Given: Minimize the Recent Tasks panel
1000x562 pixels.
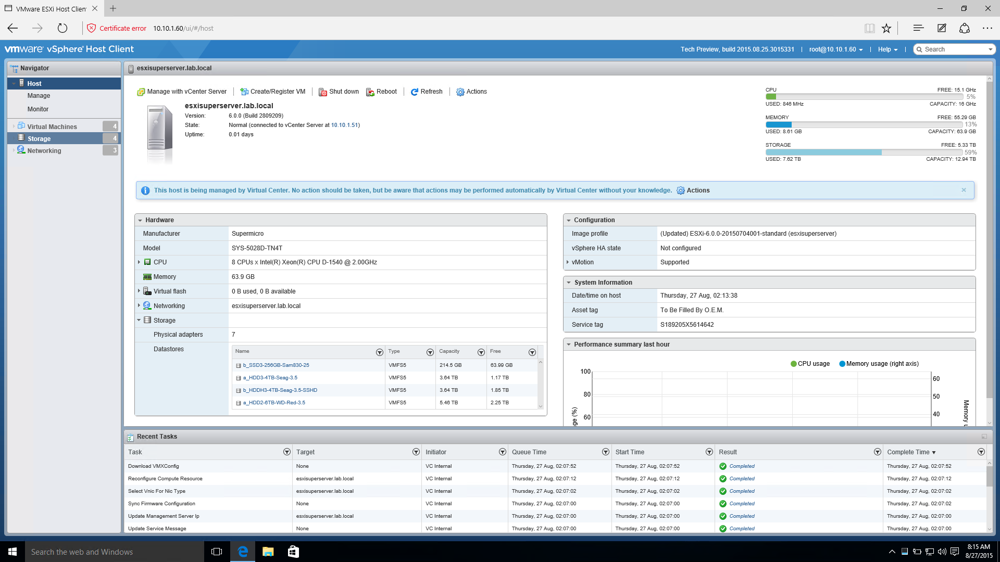Looking at the screenshot, I should tap(984, 437).
